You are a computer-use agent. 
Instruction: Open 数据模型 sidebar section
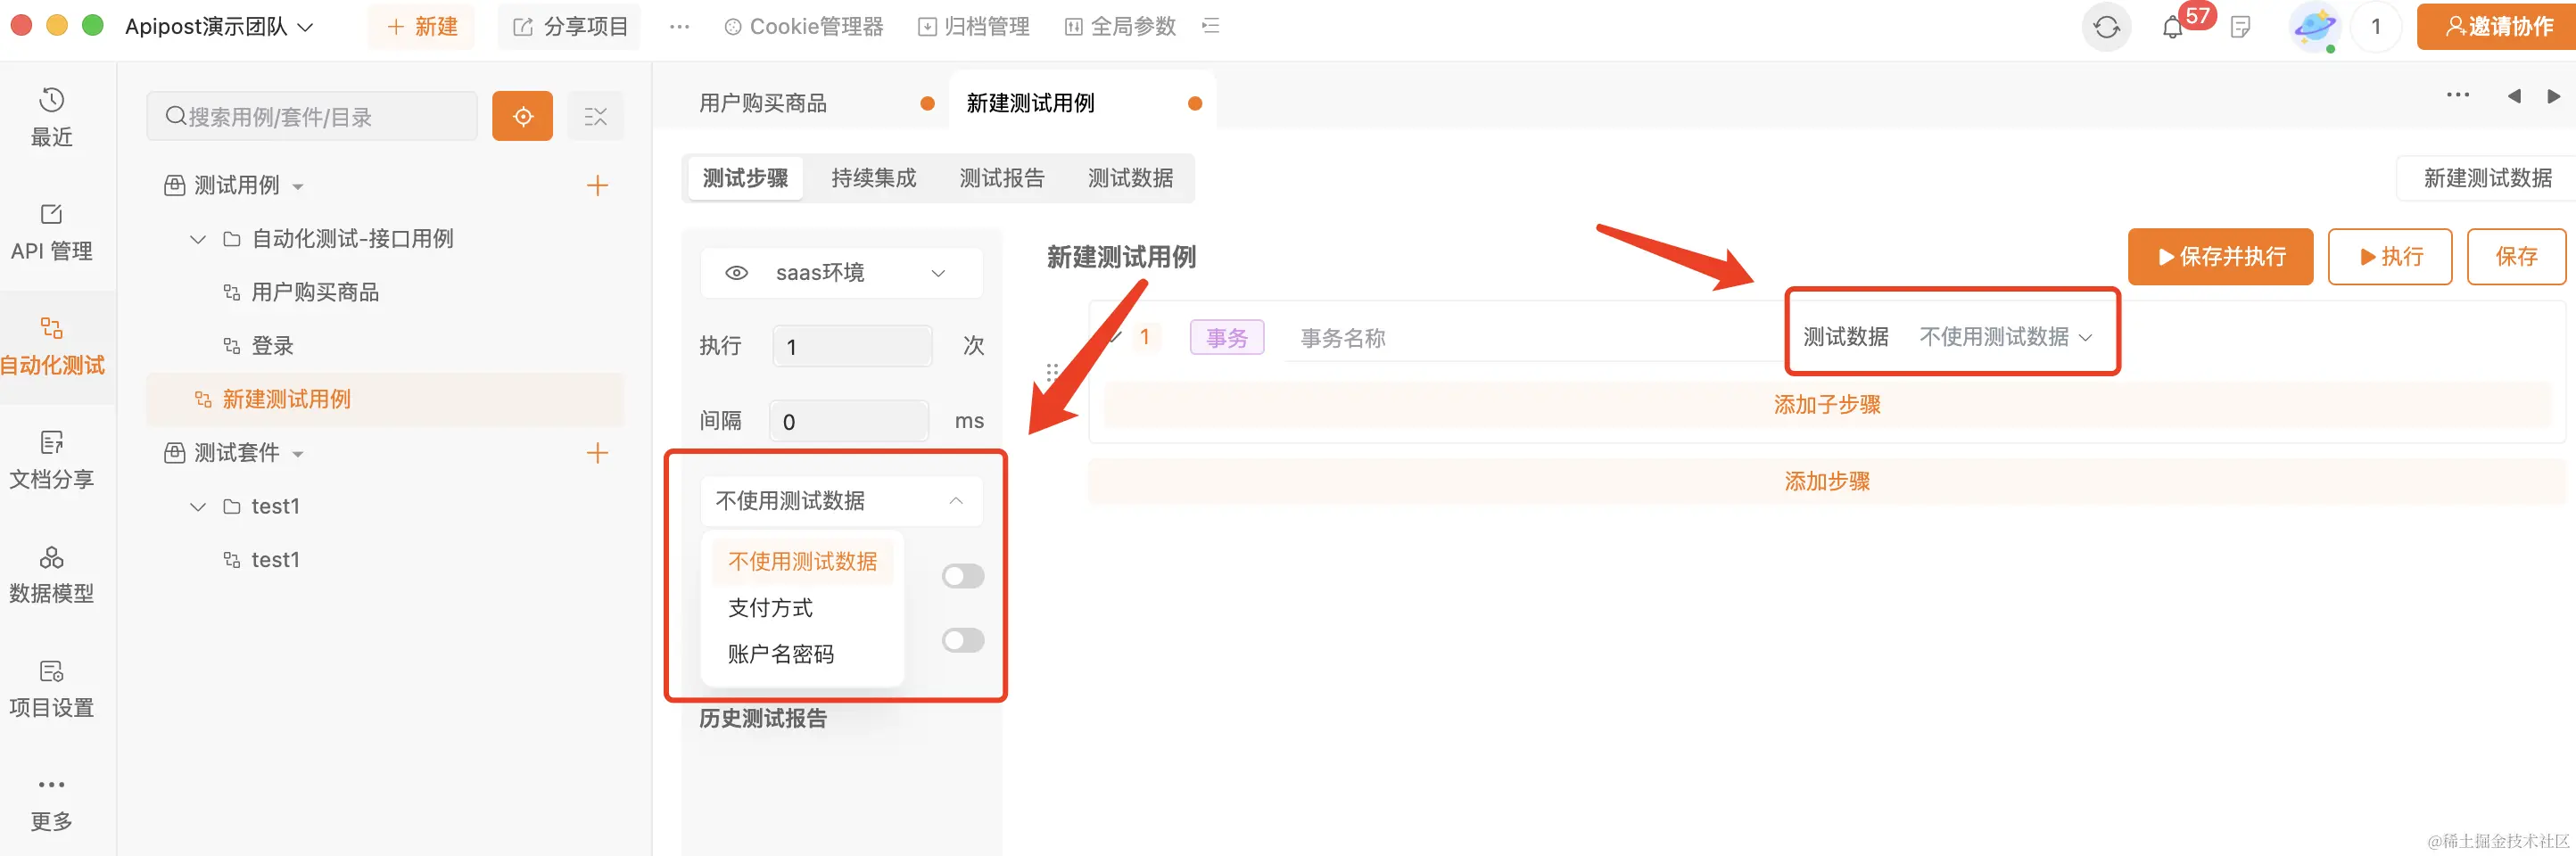coord(51,574)
